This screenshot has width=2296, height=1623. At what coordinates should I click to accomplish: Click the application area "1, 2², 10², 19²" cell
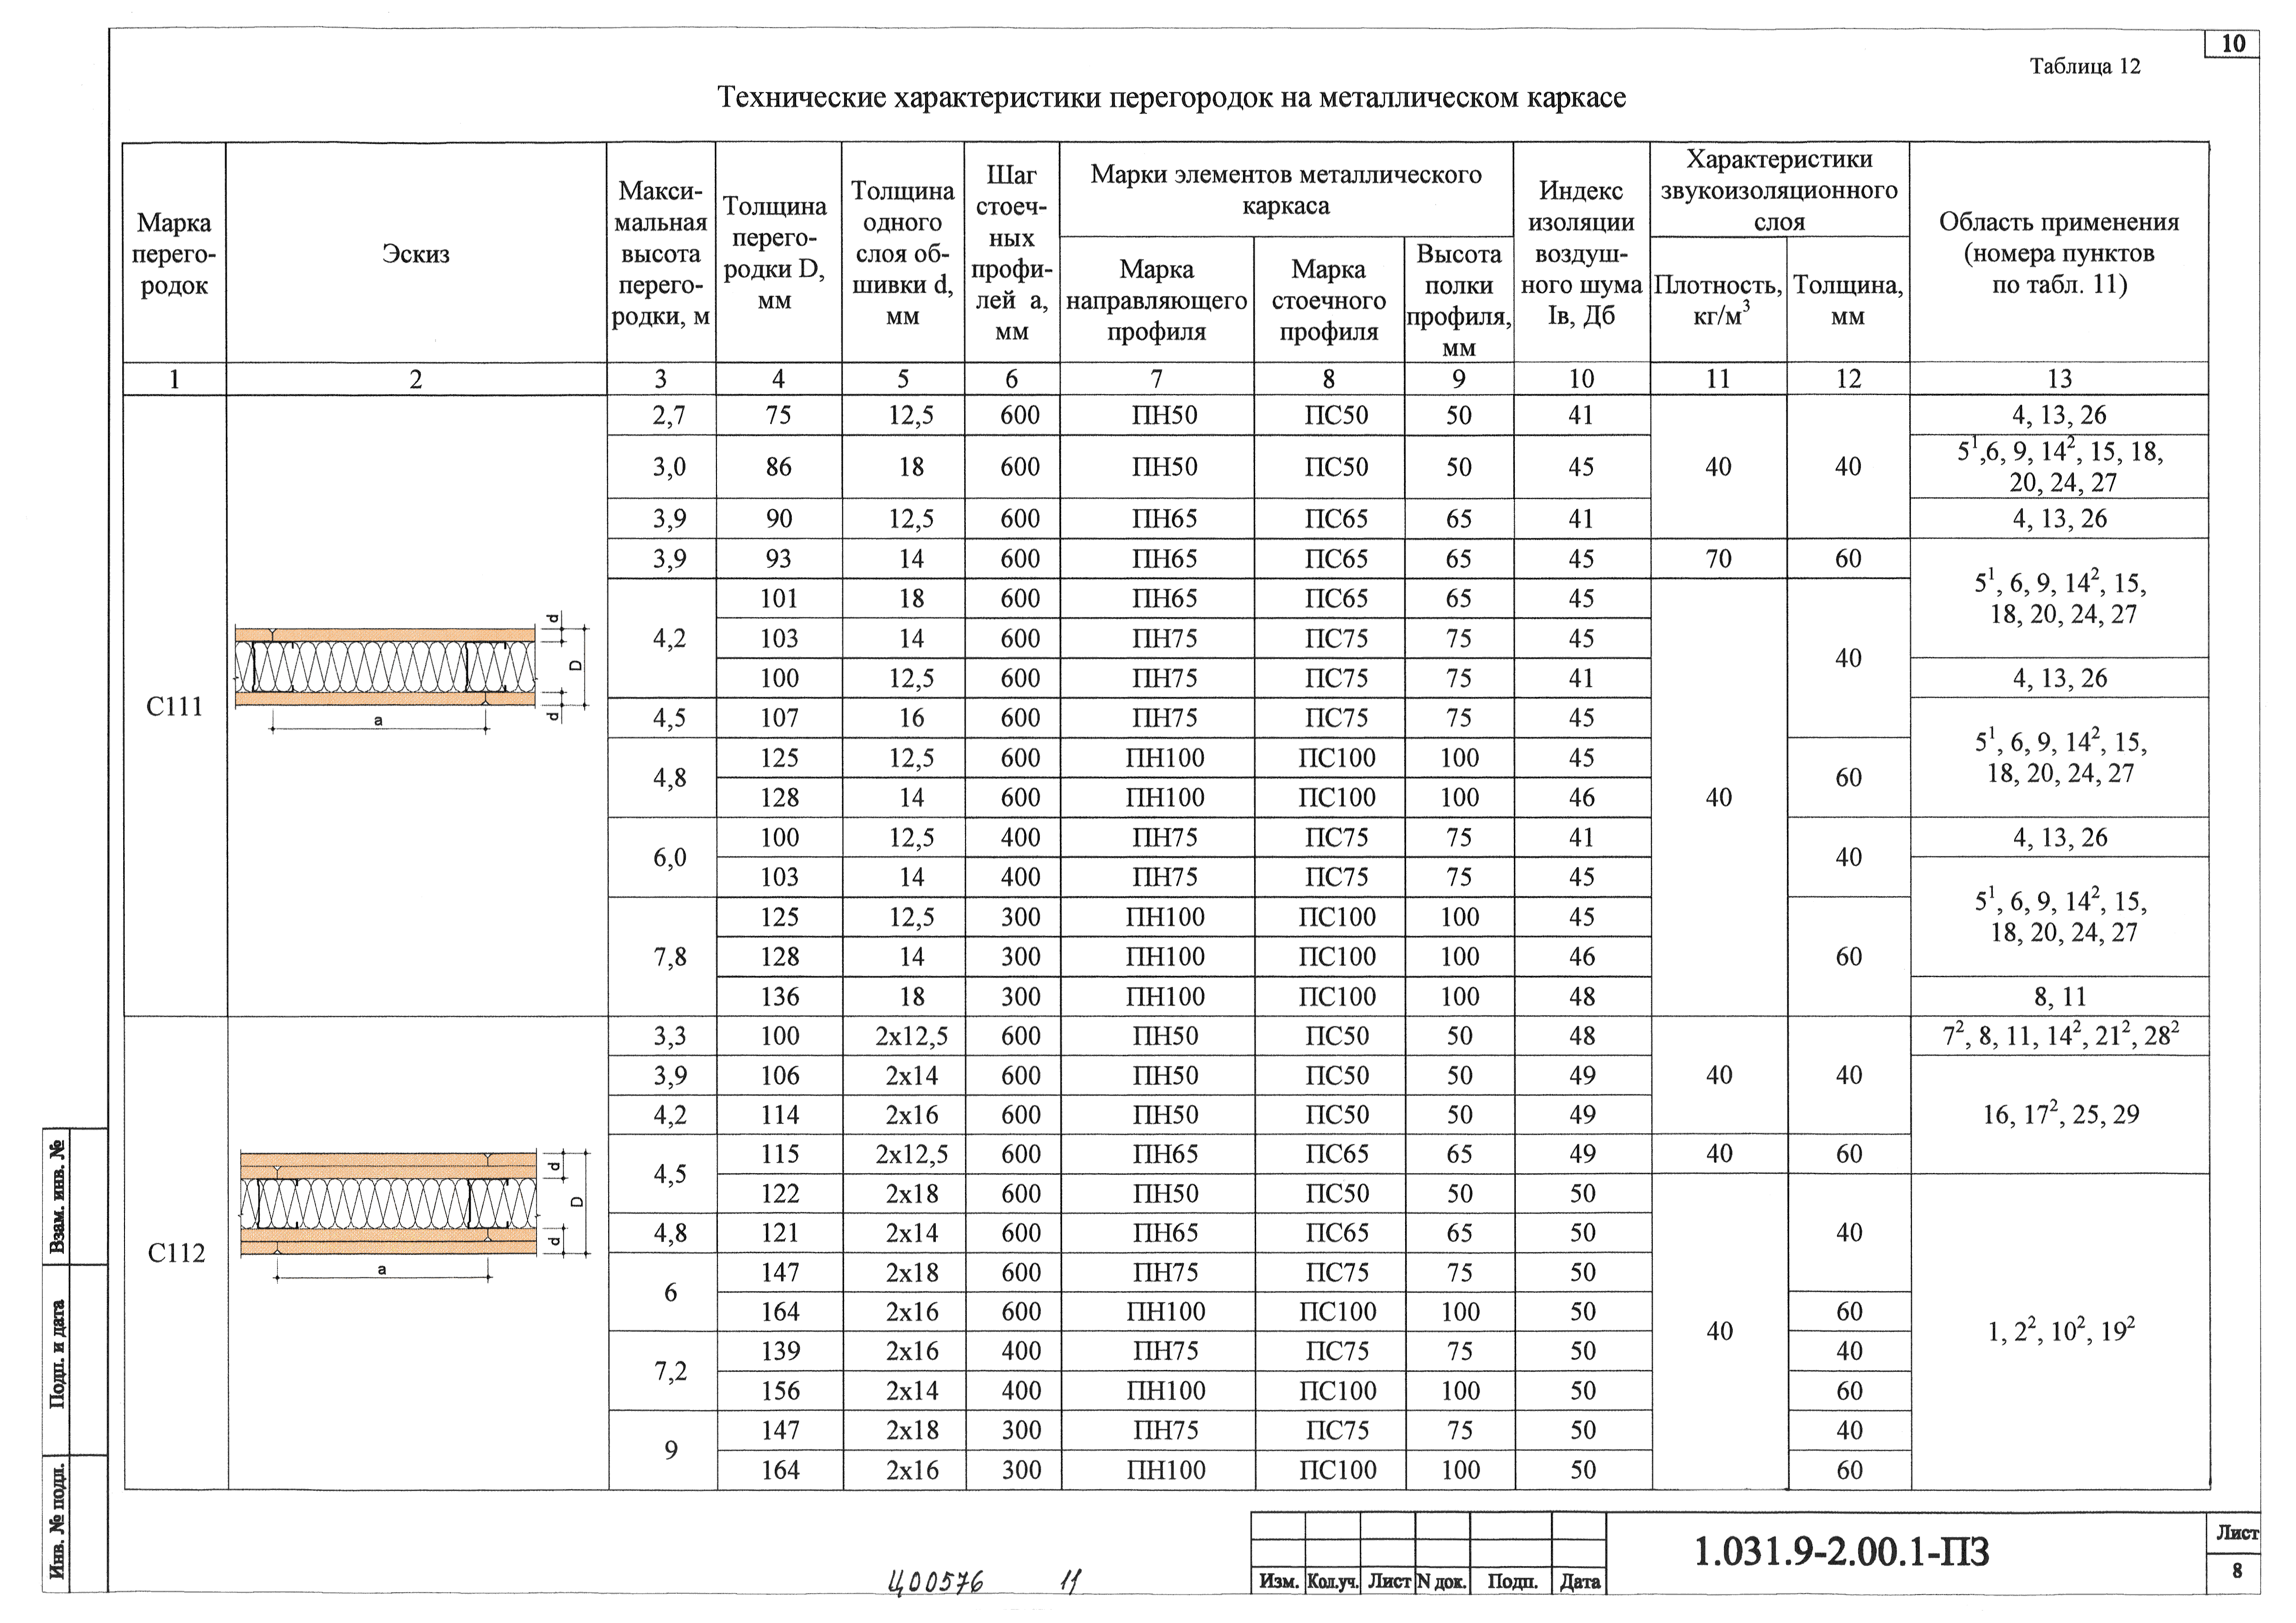tap(2060, 1331)
